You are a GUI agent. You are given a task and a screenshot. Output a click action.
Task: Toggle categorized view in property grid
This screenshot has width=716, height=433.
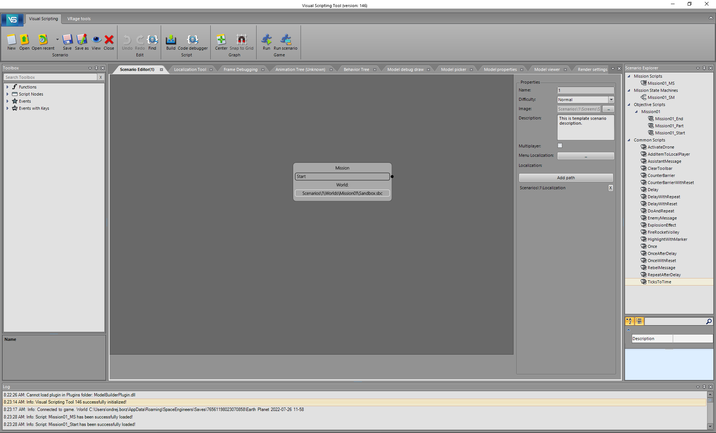click(x=639, y=321)
